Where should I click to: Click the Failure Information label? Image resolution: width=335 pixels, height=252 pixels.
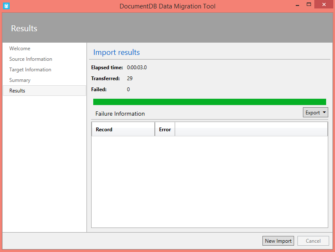pos(120,114)
